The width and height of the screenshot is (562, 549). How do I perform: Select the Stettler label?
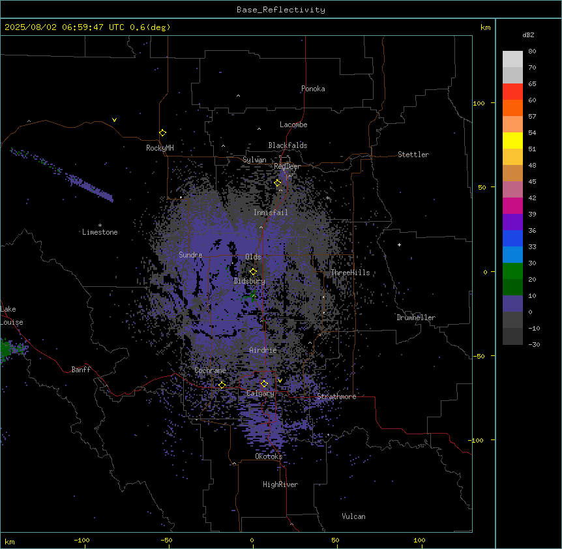tap(413, 155)
